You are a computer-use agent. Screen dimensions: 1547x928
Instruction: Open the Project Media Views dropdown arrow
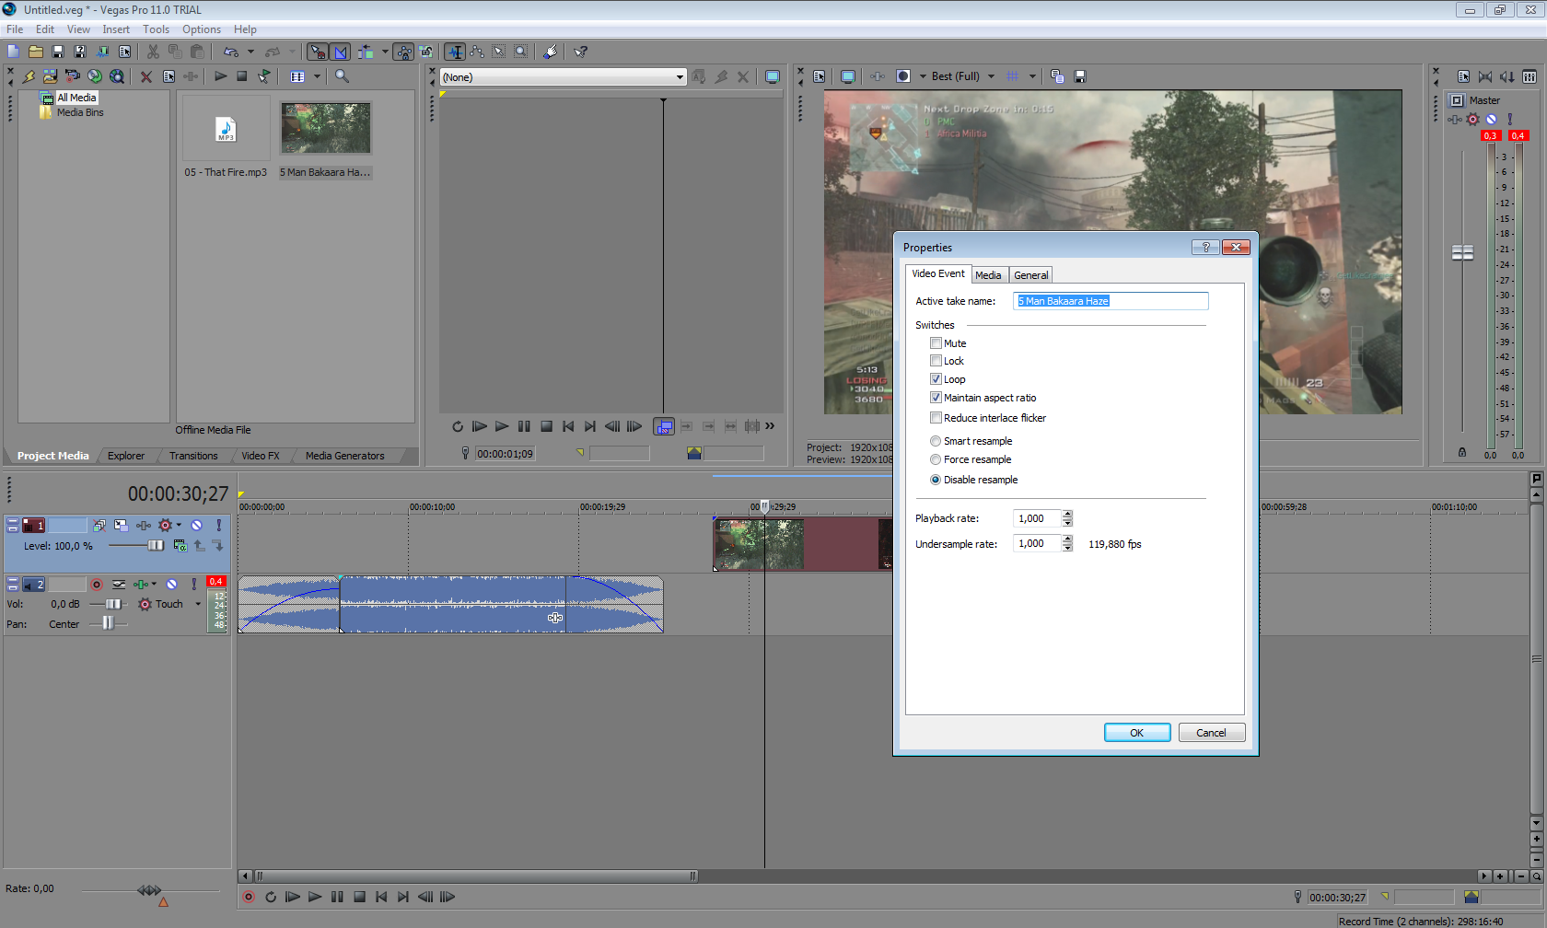(317, 76)
